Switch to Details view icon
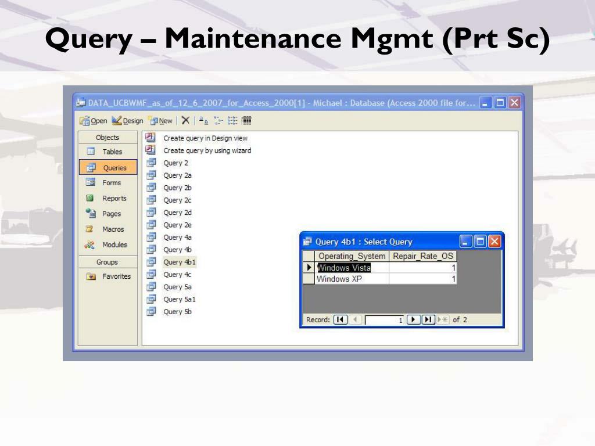This screenshot has height=446, width=595. click(246, 121)
